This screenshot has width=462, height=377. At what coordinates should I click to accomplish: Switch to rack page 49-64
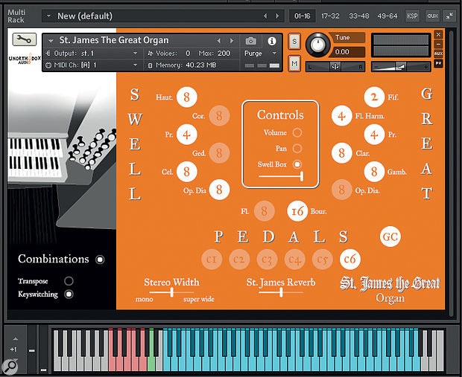coord(387,16)
